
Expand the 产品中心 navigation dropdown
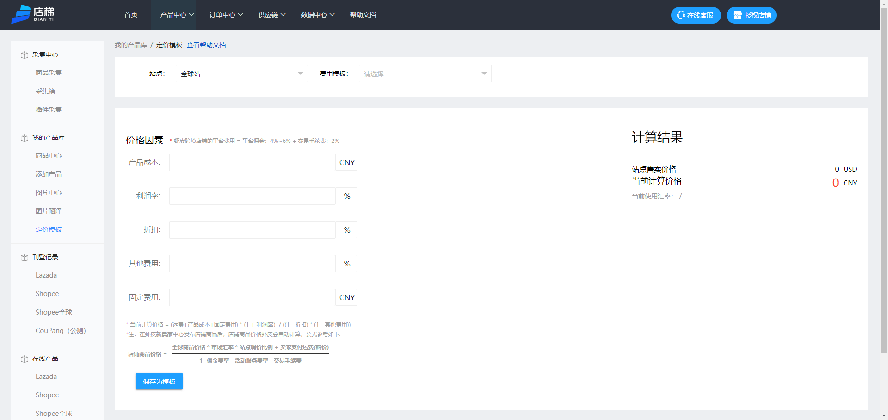pos(174,14)
